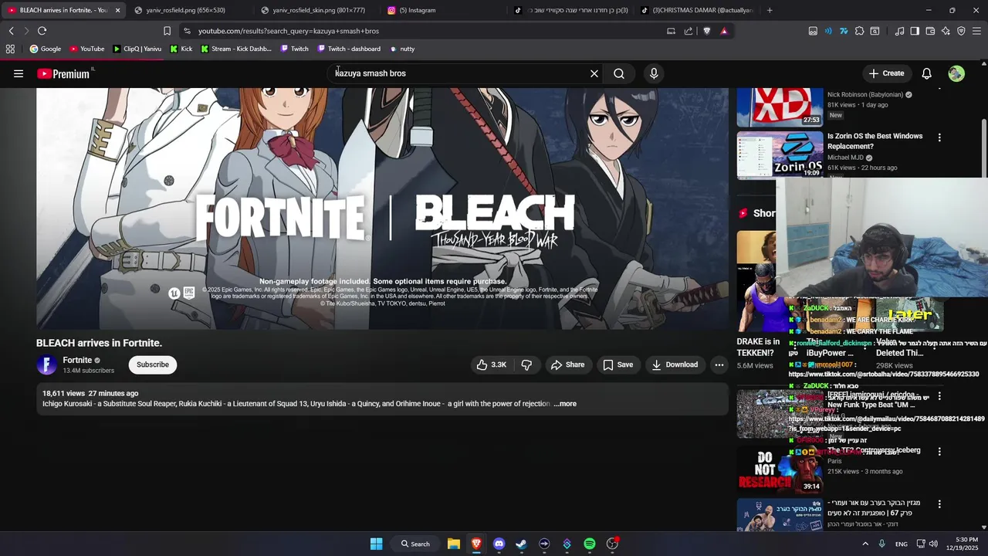Image resolution: width=988 pixels, height=556 pixels.
Task: Open the Windows Start menu
Action: pyautogui.click(x=376, y=544)
